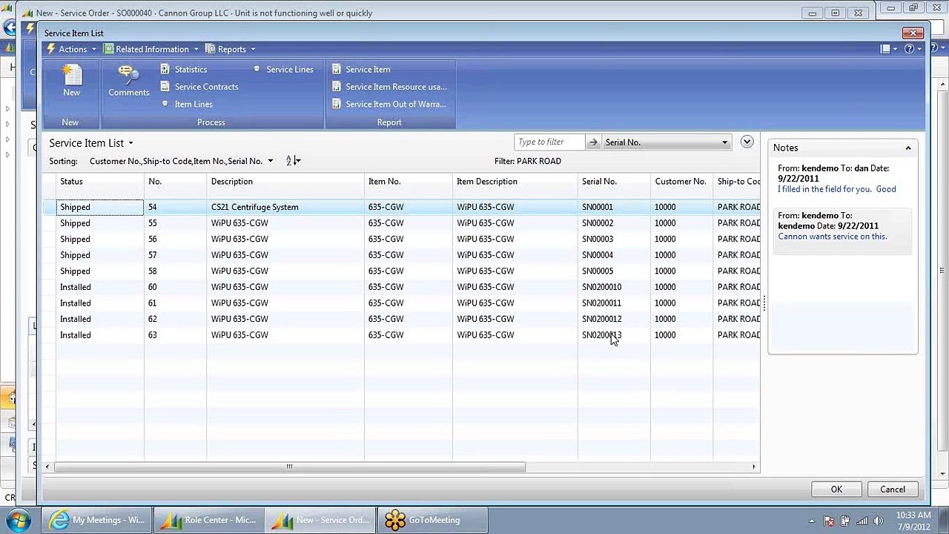Sort by the Status column header
This screenshot has height=534, width=949.
(100, 182)
